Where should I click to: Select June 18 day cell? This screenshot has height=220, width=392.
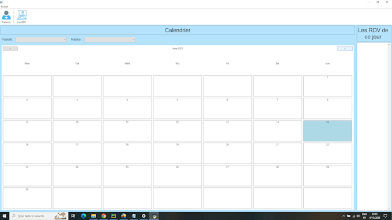pyautogui.click(x=127, y=153)
